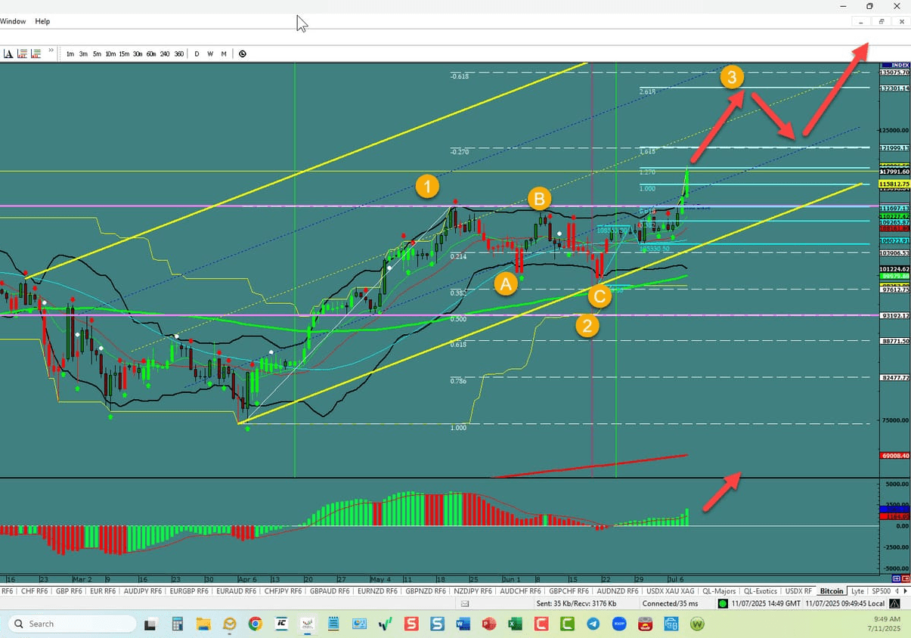Click the green GMT time indicator icon
This screenshot has width=911, height=638.
(x=724, y=603)
